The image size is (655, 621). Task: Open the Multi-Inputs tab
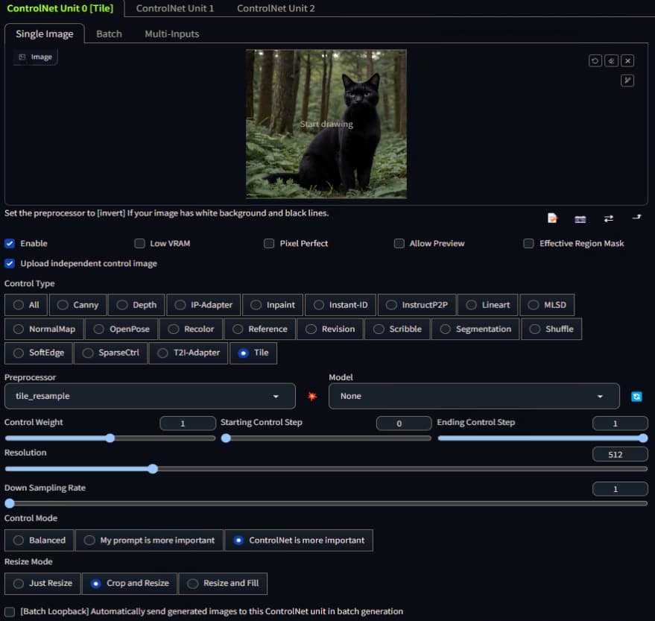click(x=171, y=34)
